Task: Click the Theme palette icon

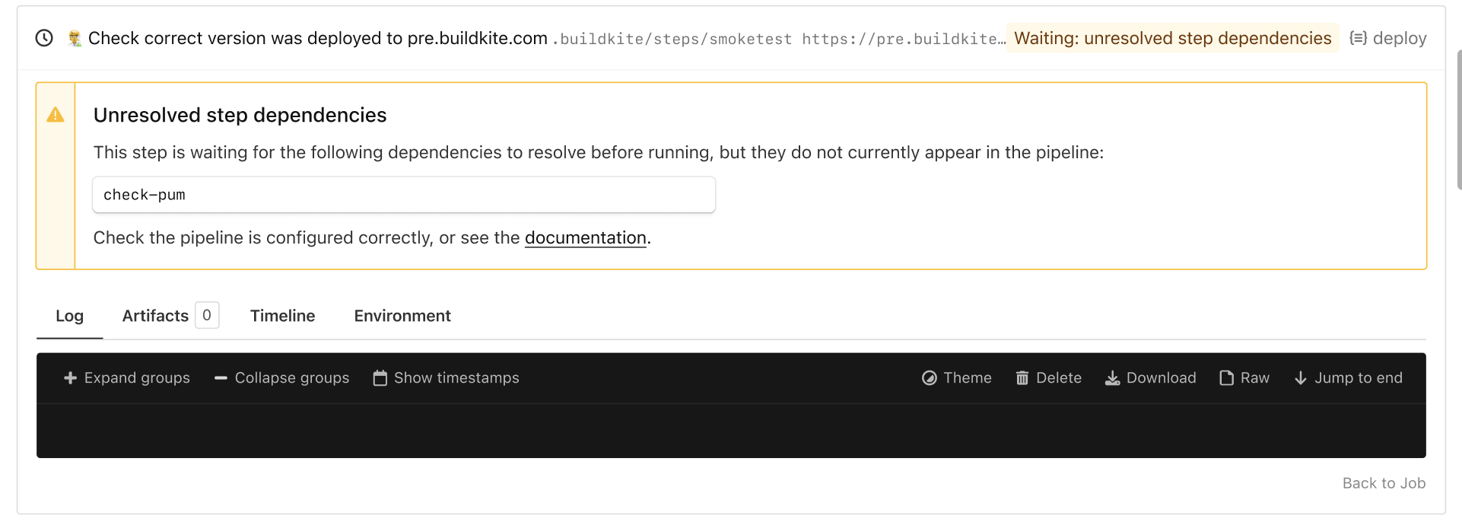Action: (929, 378)
